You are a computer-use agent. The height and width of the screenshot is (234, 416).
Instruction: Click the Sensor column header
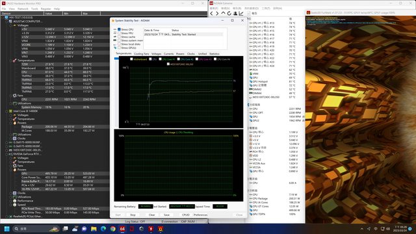pos(22,13)
